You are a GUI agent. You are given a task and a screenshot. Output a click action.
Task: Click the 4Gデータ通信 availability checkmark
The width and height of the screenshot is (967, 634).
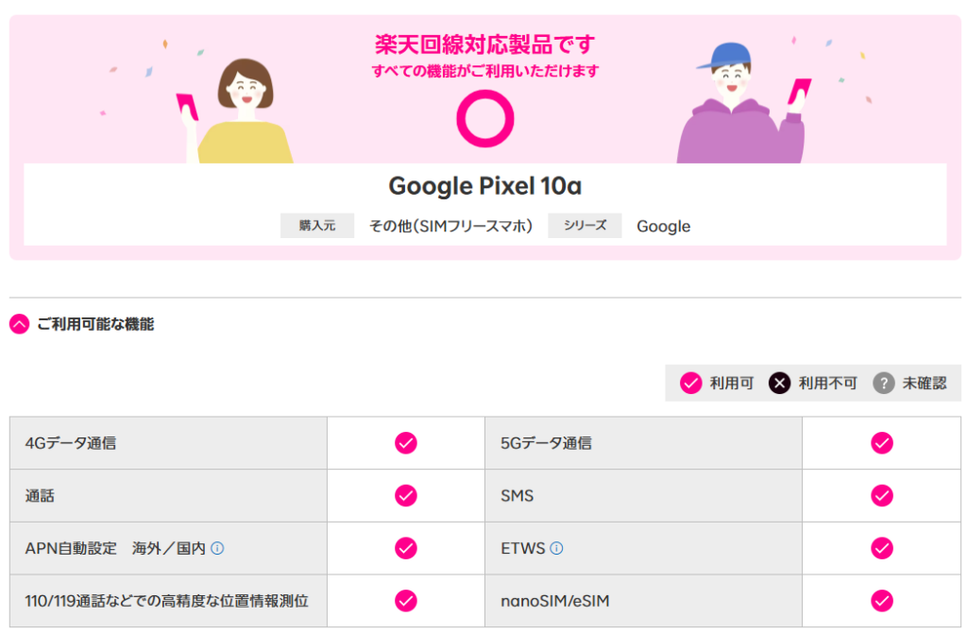pyautogui.click(x=406, y=442)
